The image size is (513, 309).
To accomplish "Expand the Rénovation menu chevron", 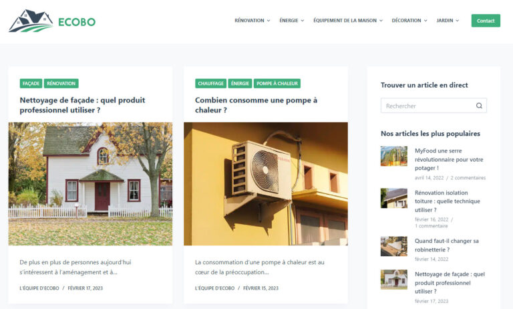I will pyautogui.click(x=269, y=21).
